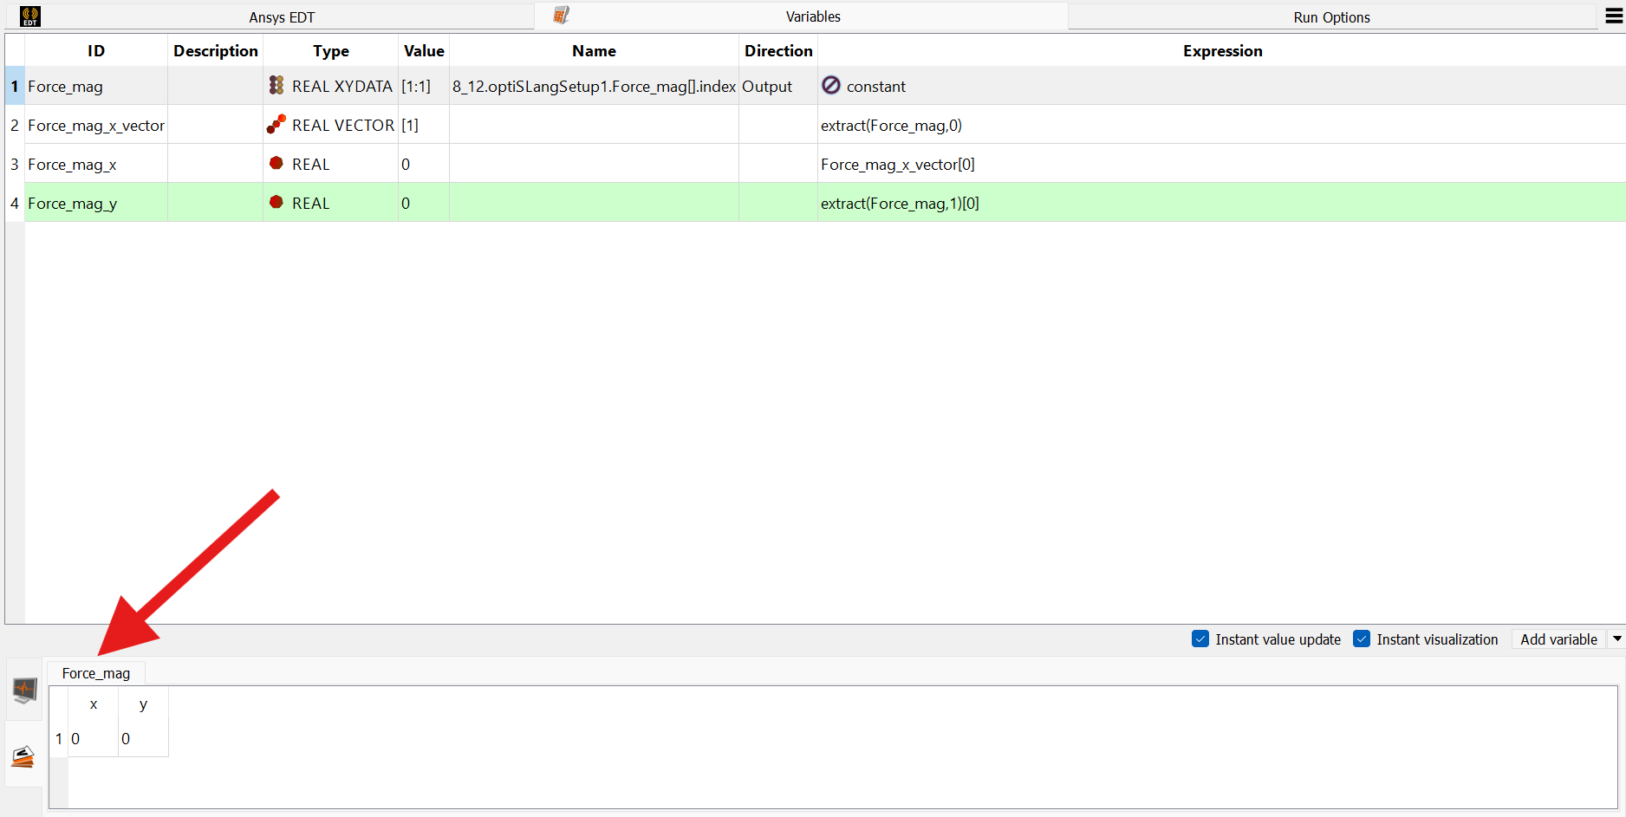This screenshot has height=817, width=1626.
Task: Open the Run Options tab
Action: pyautogui.click(x=1331, y=17)
